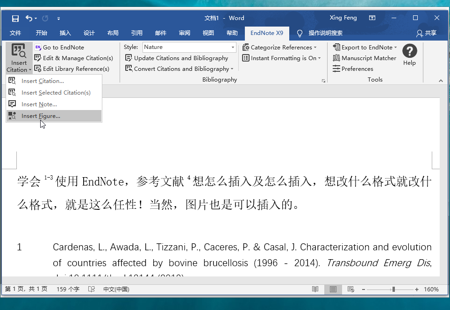The image size is (450, 310).
Task: Click the 共享 share button
Action: pyautogui.click(x=427, y=33)
